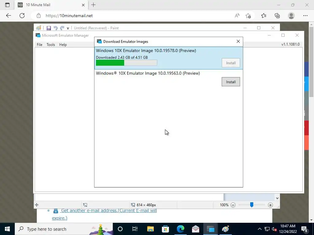The height and width of the screenshot is (235, 314).
Task: Open the Collections icon in Edge
Action: (x=277, y=16)
